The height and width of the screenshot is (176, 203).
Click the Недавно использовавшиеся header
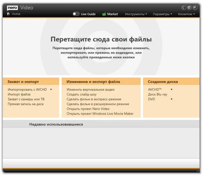(101, 124)
